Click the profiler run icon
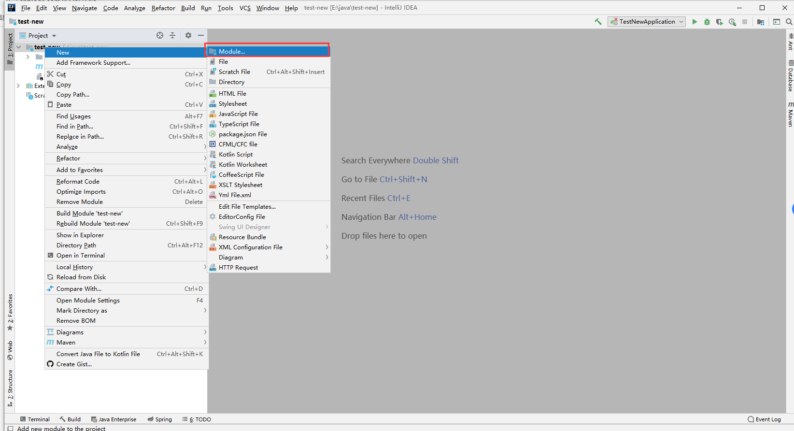 tap(732, 22)
